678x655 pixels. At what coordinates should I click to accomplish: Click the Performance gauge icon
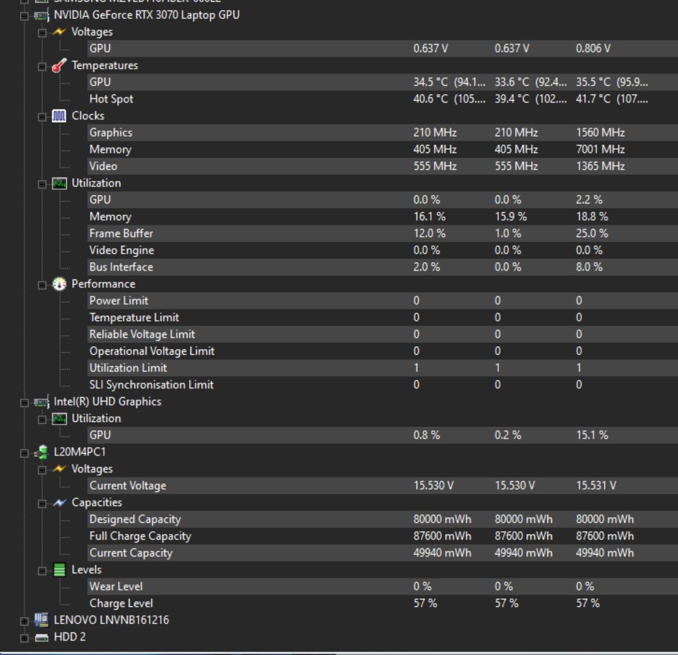coord(59,284)
